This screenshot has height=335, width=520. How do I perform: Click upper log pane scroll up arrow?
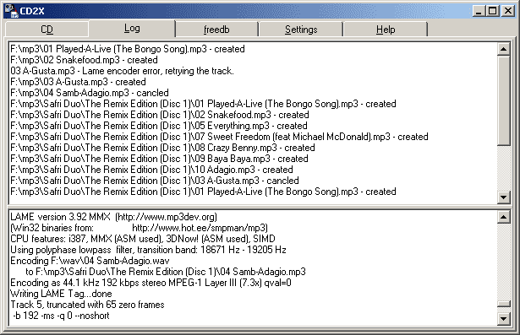click(503, 49)
